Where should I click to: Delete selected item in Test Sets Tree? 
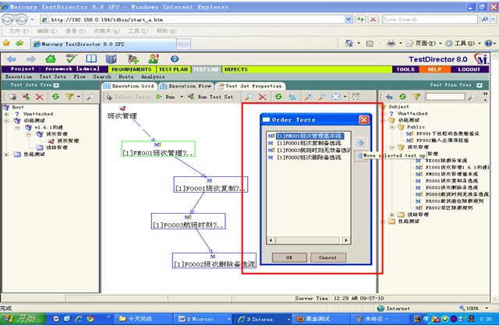click(x=40, y=97)
